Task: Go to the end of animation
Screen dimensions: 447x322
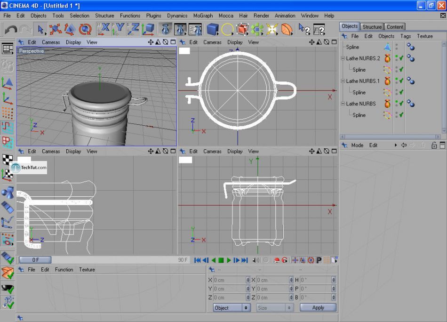Action: (245, 260)
